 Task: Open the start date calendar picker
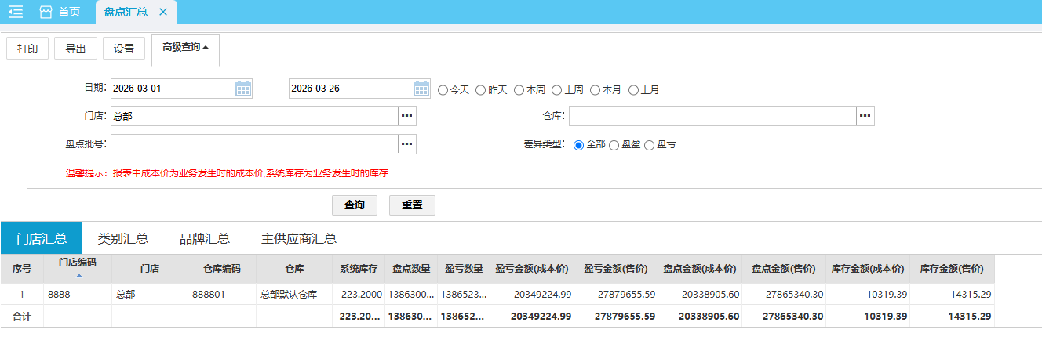click(243, 89)
